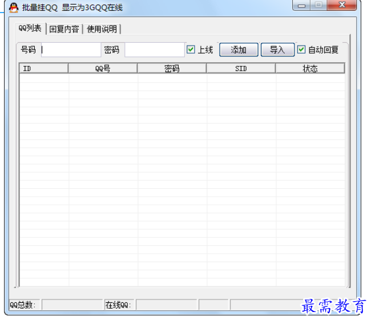Screen dimensions: 371x324
Task: Focus the 密码 input field
Action: pyautogui.click(x=155, y=50)
